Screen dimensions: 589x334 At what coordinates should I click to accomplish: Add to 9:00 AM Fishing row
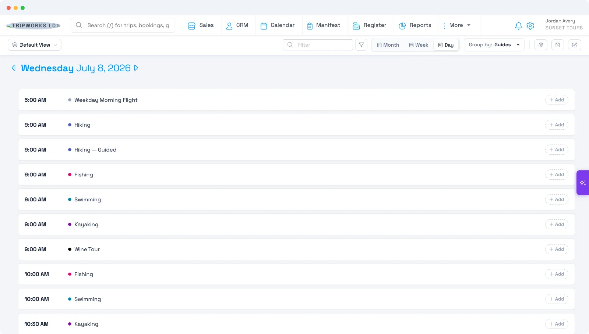click(x=557, y=175)
